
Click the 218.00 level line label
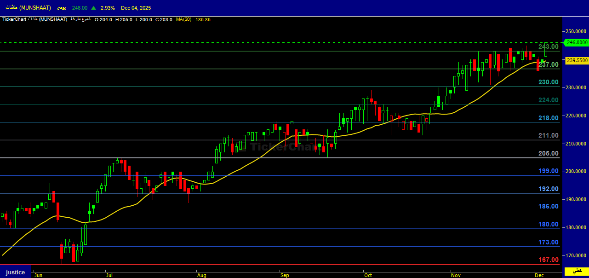tap(549, 118)
